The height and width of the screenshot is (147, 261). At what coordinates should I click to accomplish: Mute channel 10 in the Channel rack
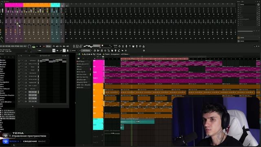click(x=19, y=89)
